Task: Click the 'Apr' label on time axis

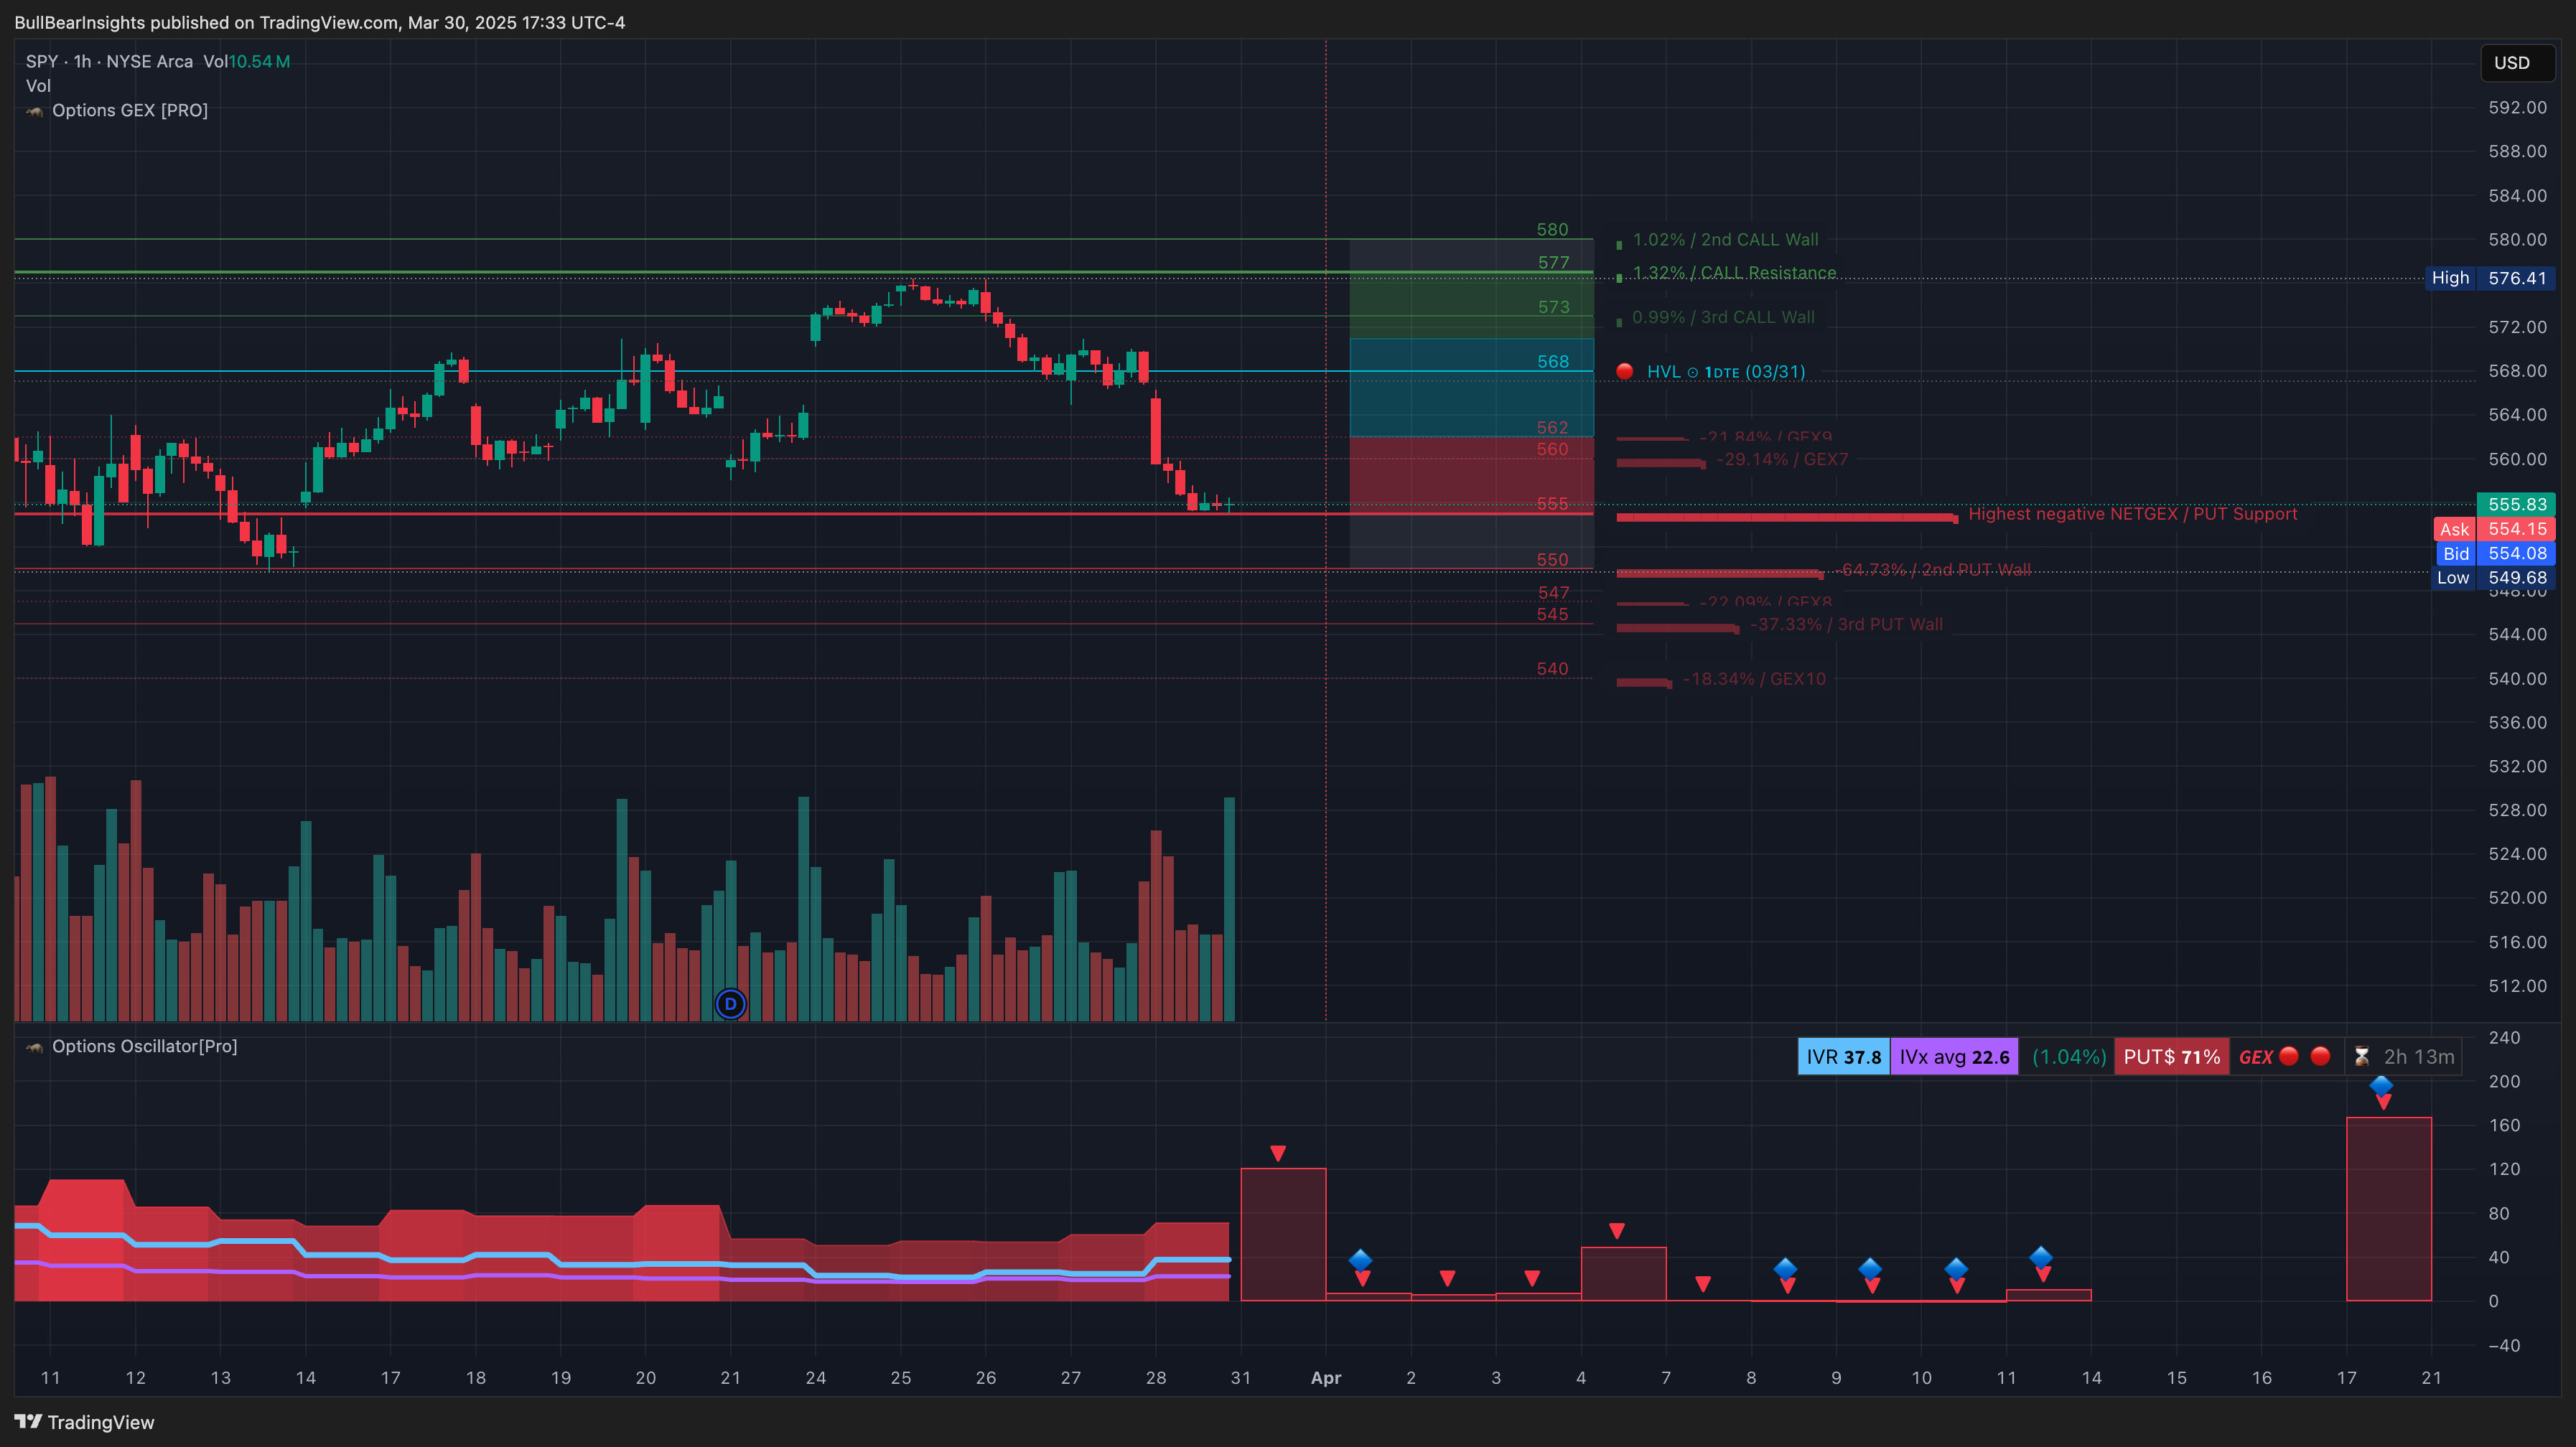Action: click(1326, 1378)
